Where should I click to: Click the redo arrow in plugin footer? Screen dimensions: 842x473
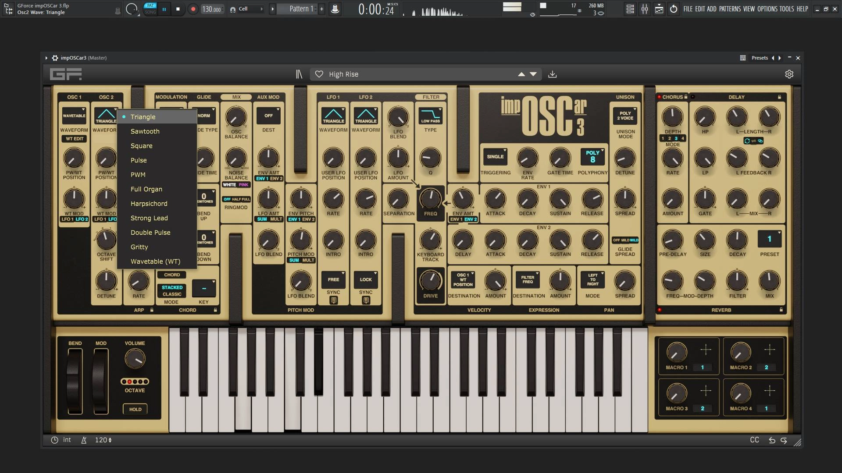click(784, 440)
